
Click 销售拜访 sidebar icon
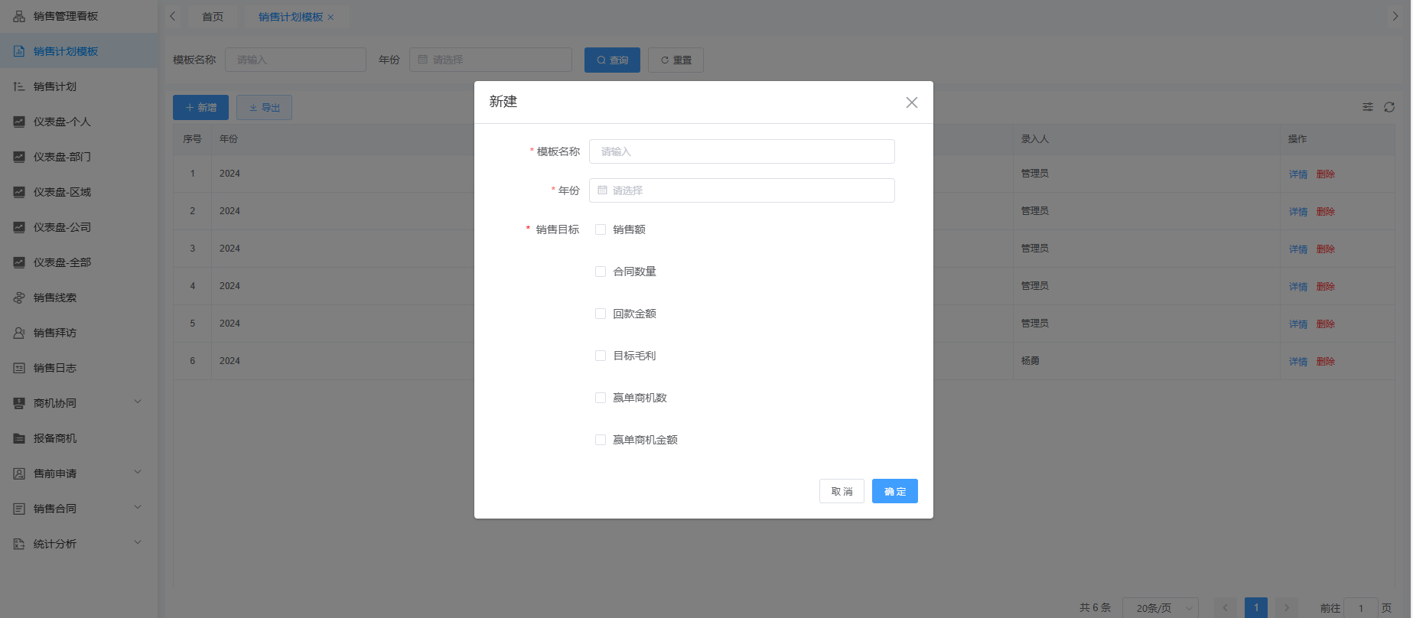tap(19, 333)
